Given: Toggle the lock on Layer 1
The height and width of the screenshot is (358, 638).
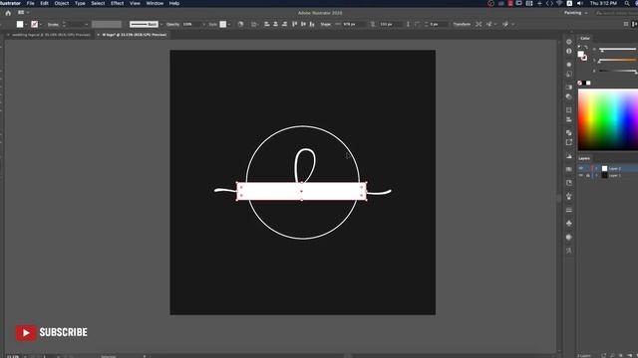Looking at the screenshot, I should pos(588,175).
